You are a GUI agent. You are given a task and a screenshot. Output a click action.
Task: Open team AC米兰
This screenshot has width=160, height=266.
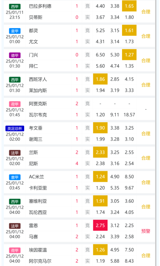tap(37, 177)
